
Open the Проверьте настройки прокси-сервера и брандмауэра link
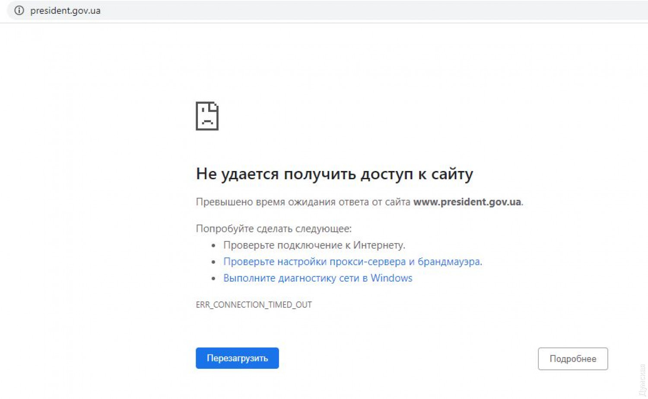tap(352, 262)
